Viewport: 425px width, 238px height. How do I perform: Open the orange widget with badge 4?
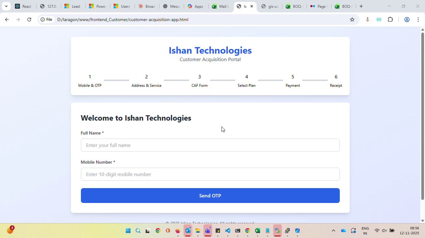pos(10,230)
